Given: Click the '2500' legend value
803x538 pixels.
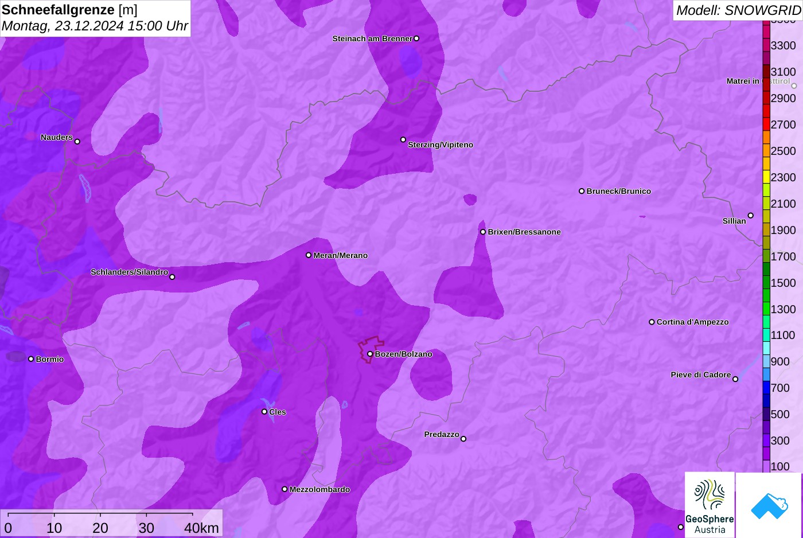Looking at the screenshot, I should coord(783,151).
